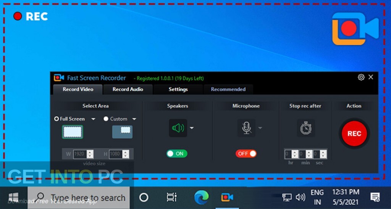Click the taskbar search box
Screen dimensions: 391x209
coord(79,198)
